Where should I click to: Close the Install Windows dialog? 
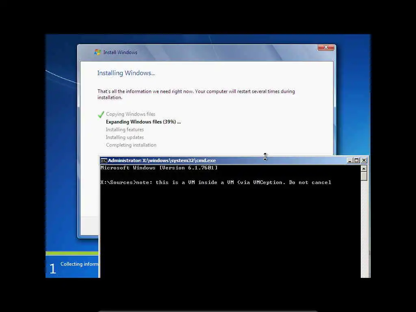[326, 47]
